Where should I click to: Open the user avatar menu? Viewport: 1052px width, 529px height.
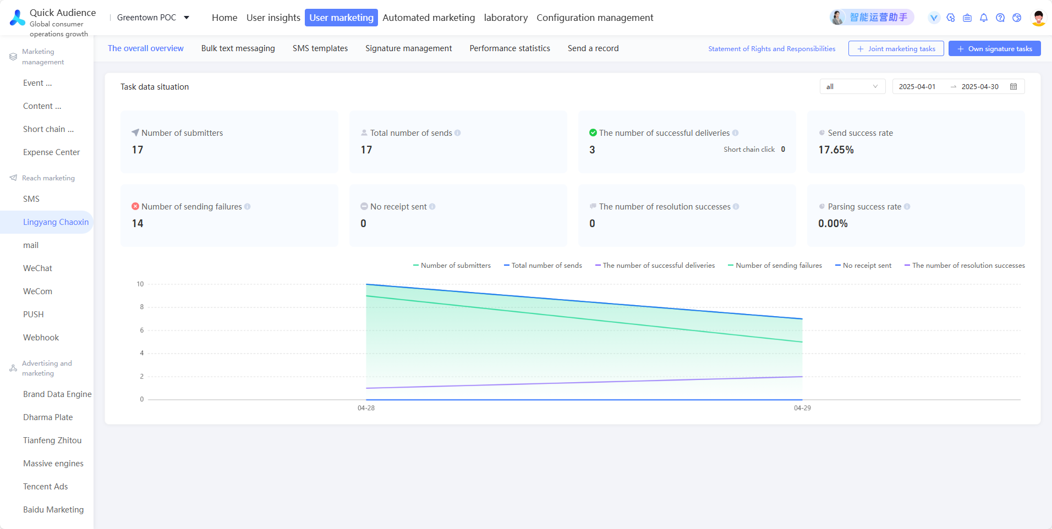[1038, 18]
